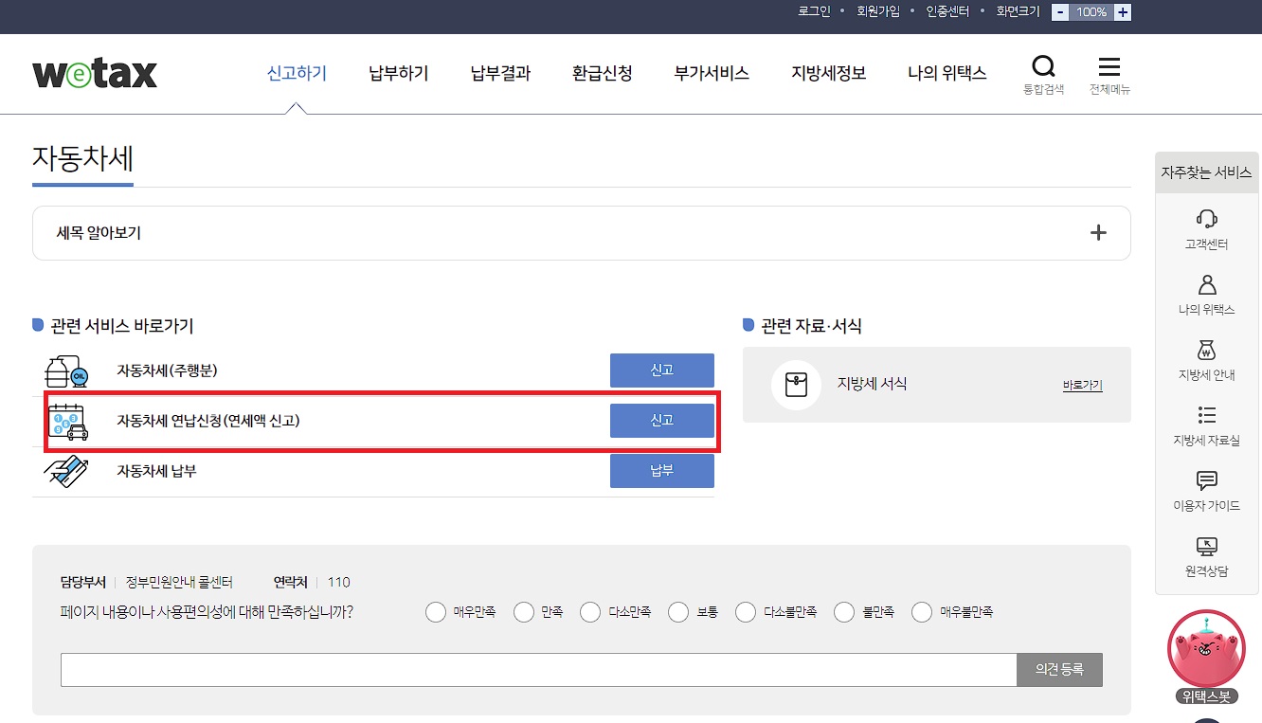
Task: Switch to the 납부하기 menu
Action: (398, 73)
